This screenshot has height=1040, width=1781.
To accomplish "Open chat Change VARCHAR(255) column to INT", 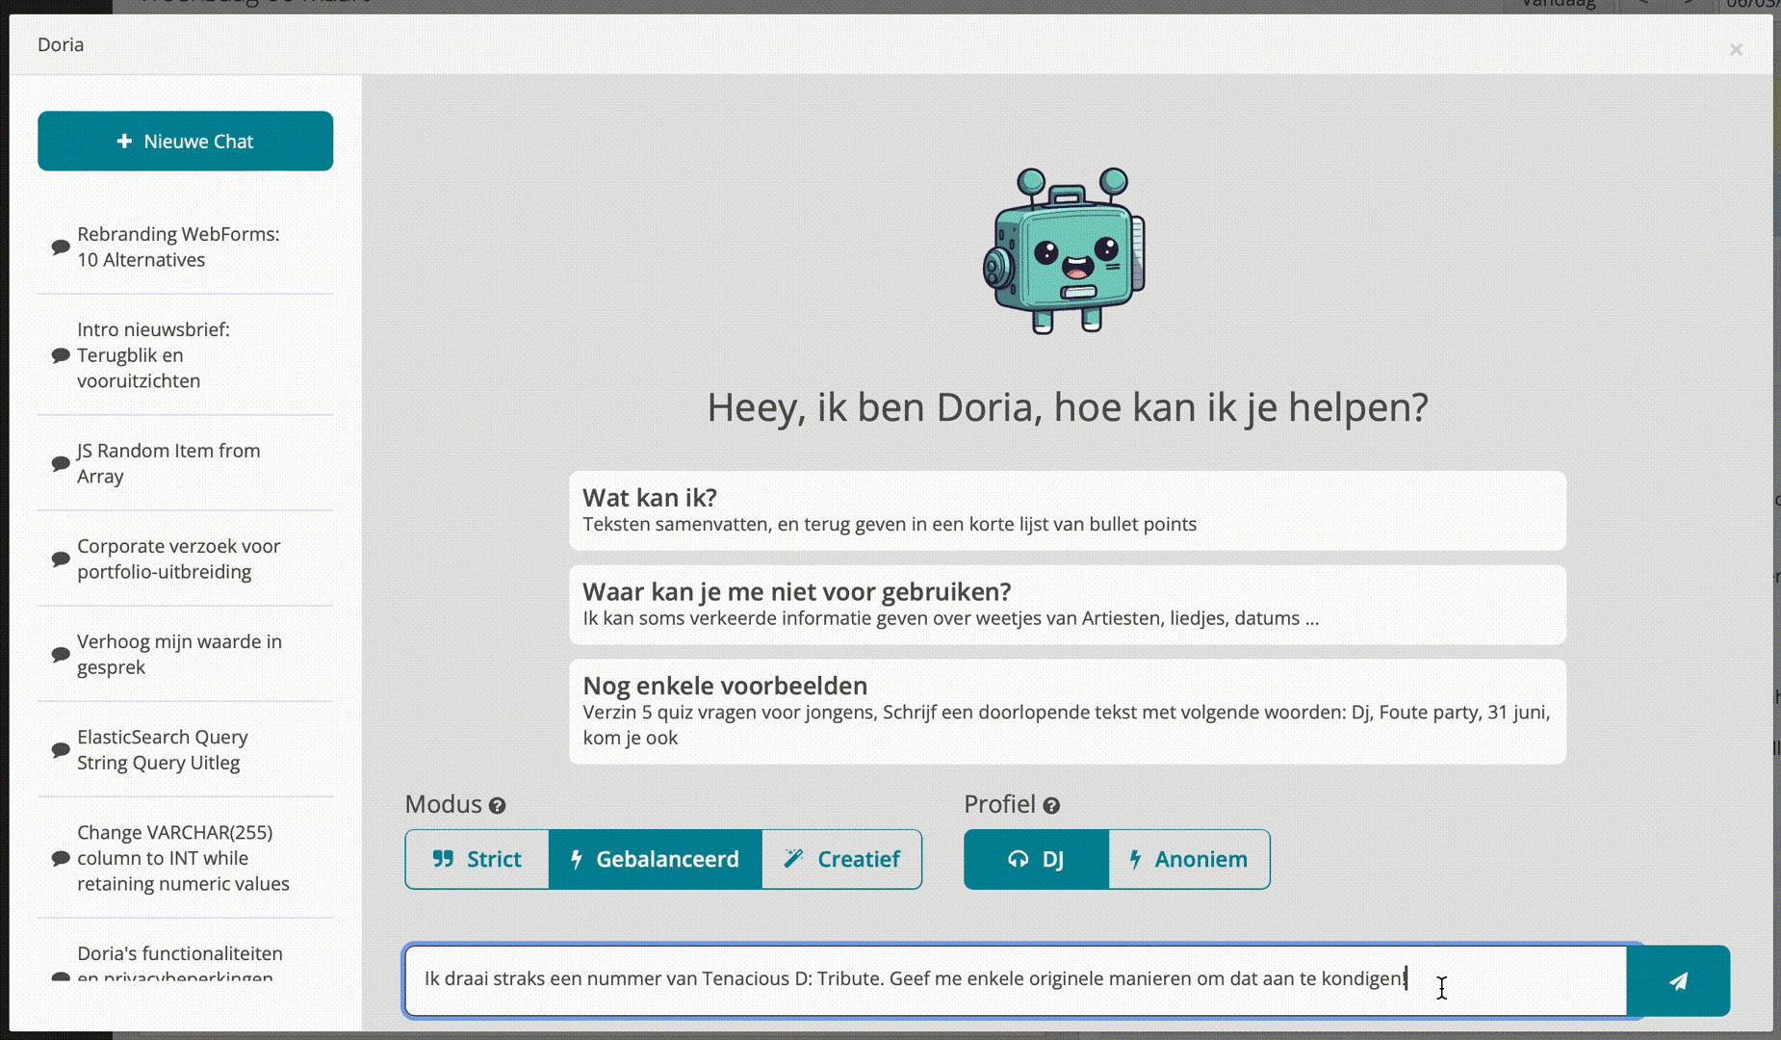I will coord(186,858).
